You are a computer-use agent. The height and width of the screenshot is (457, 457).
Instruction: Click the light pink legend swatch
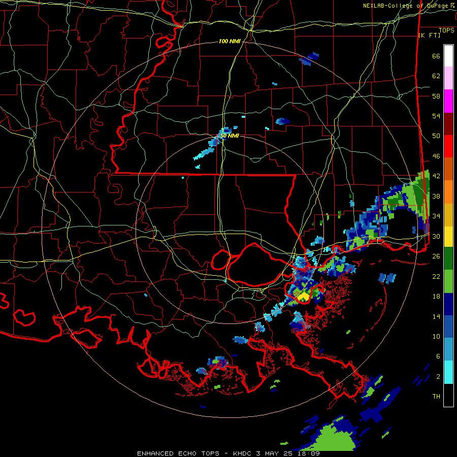point(448,78)
